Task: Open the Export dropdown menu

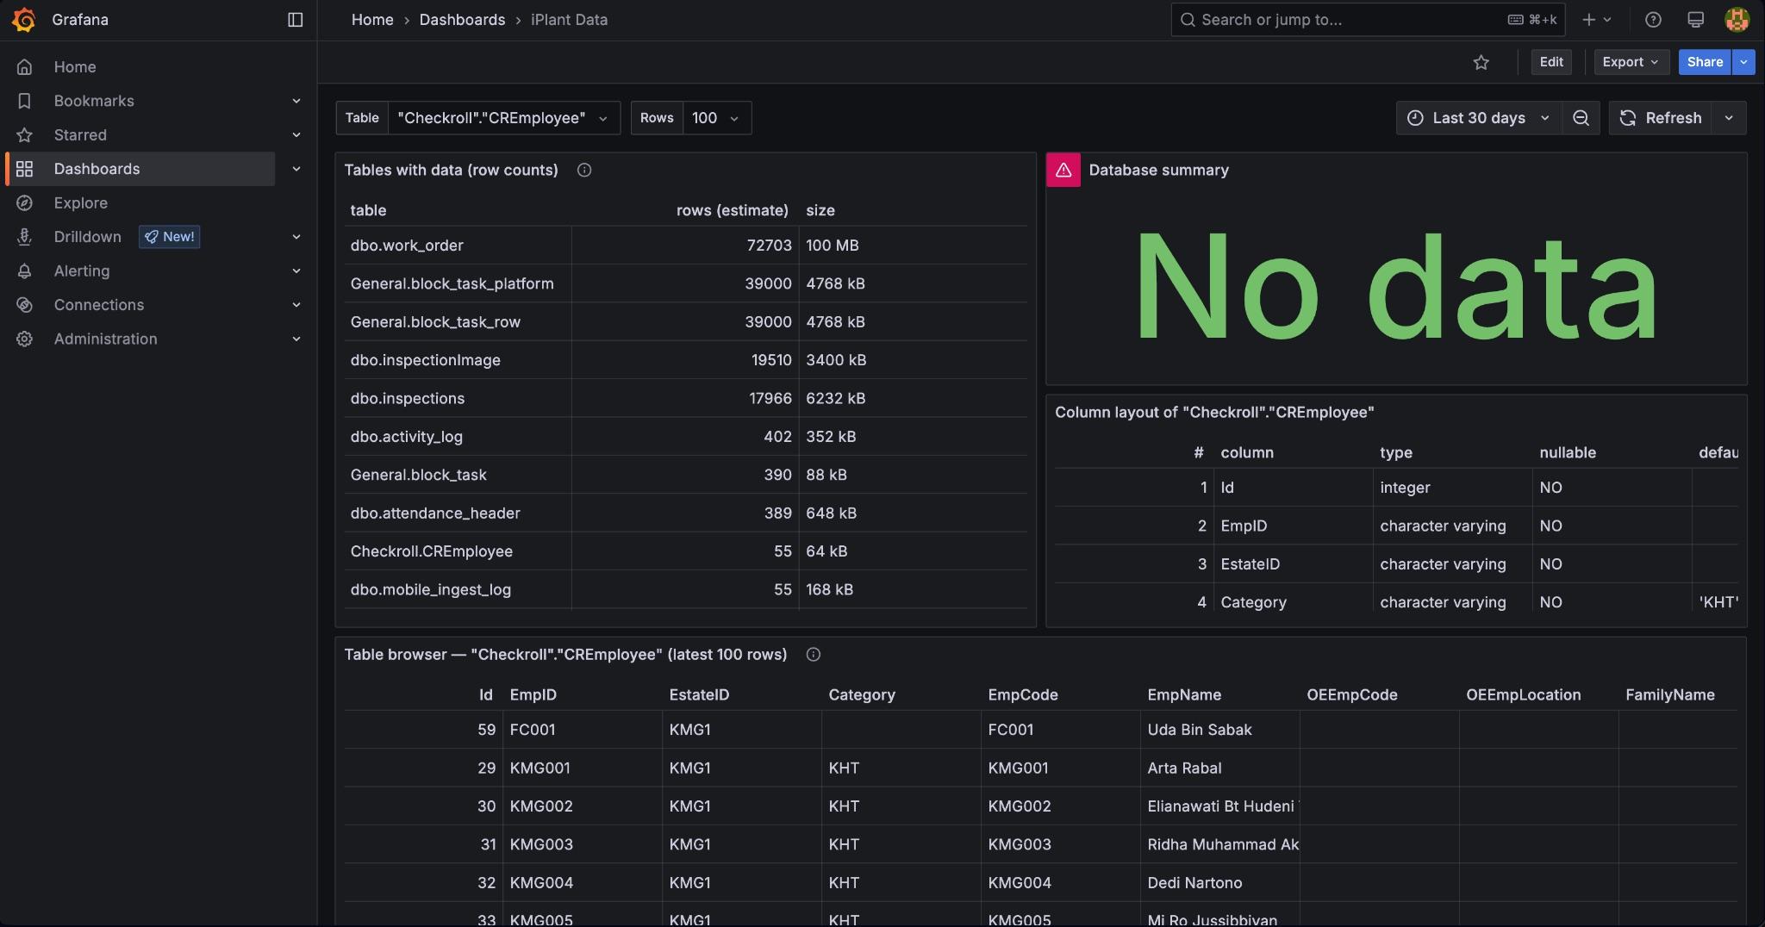Action: (x=1631, y=62)
